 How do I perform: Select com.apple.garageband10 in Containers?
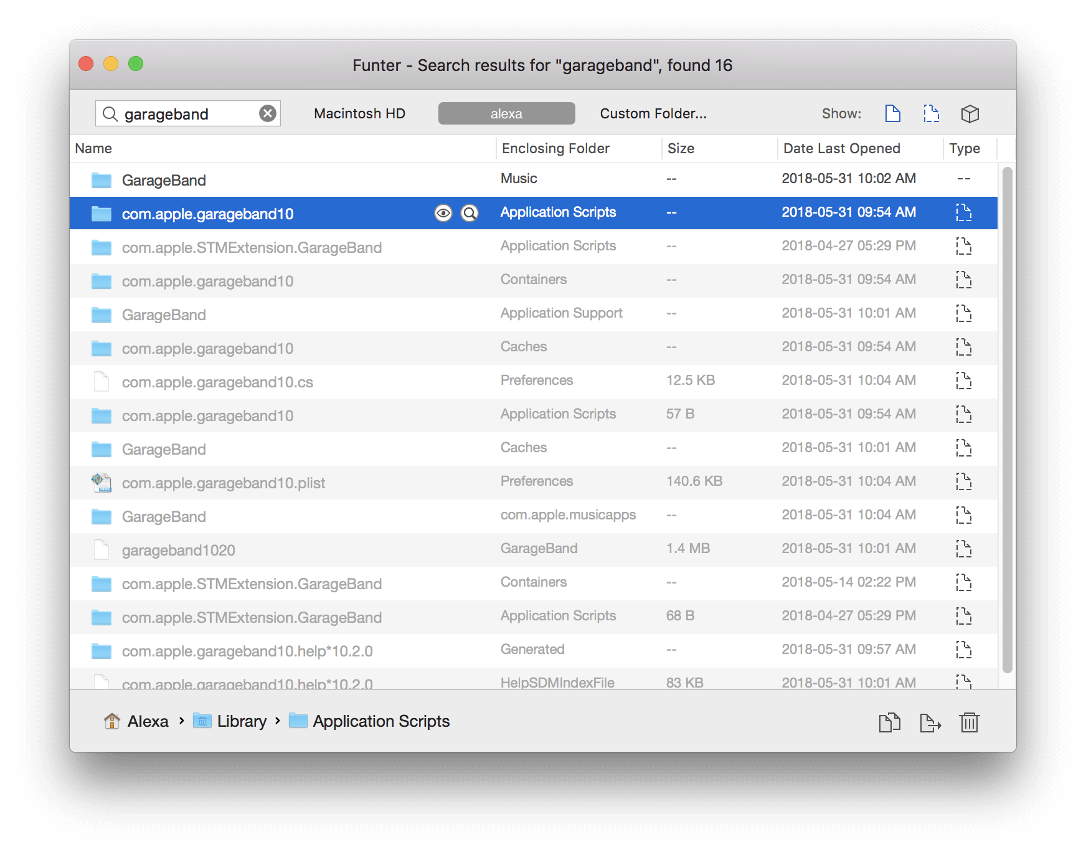tap(534, 281)
